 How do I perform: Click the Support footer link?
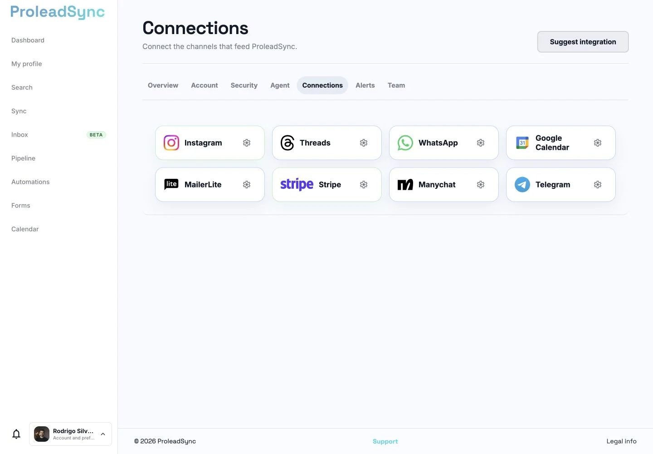click(385, 441)
